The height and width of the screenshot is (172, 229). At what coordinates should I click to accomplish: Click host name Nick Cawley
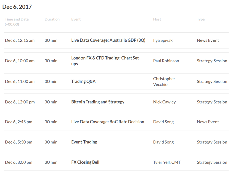point(164,102)
